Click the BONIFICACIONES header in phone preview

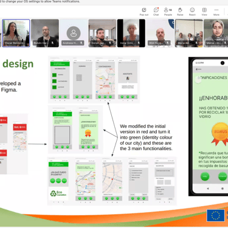click(x=212, y=78)
